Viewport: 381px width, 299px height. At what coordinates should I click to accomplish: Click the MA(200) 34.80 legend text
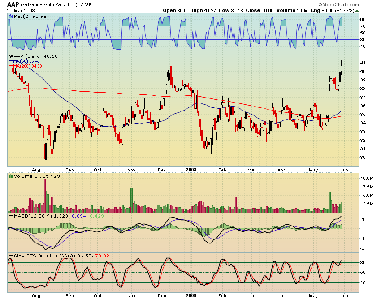[x=27, y=66]
